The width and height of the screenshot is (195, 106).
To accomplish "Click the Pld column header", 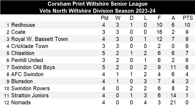I will [x=105, y=18].
